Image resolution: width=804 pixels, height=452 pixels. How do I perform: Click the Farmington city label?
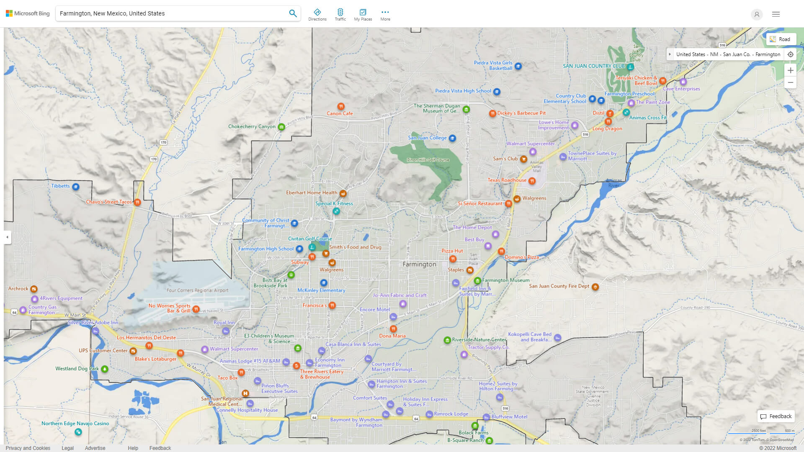pyautogui.click(x=419, y=264)
